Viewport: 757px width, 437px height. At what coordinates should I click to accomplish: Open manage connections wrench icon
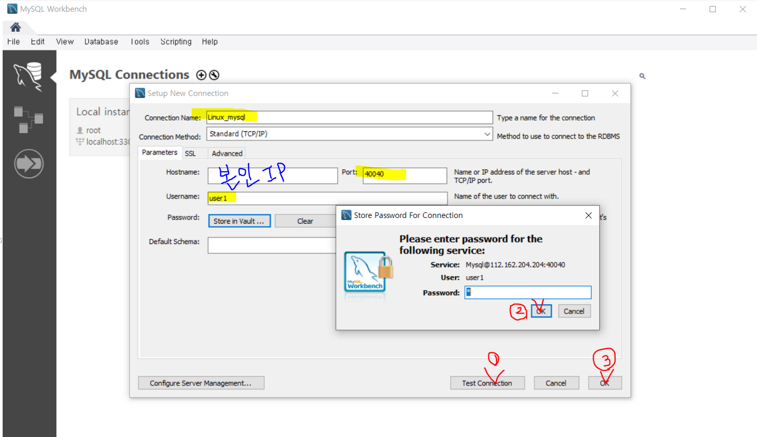click(214, 75)
